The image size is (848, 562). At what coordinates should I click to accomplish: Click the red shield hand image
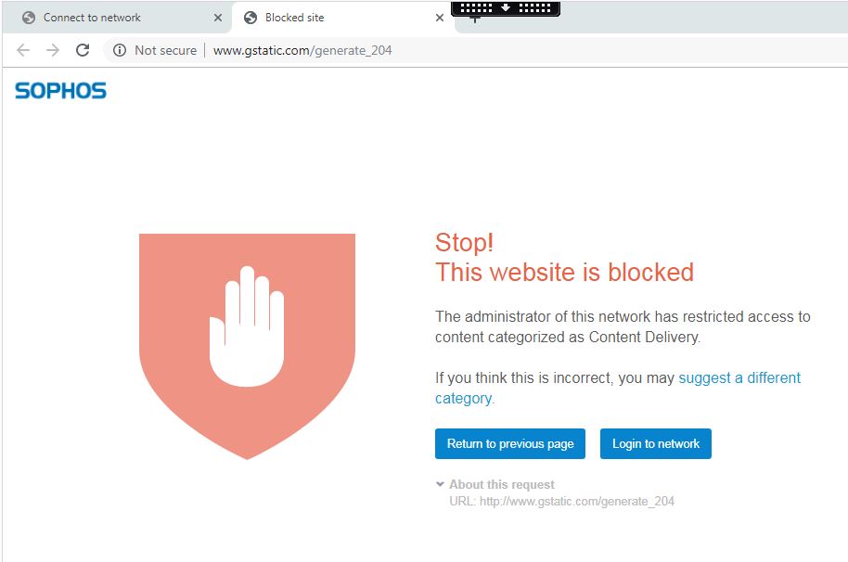click(x=247, y=347)
